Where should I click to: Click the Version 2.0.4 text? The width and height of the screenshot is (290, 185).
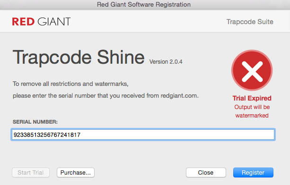coord(166,62)
